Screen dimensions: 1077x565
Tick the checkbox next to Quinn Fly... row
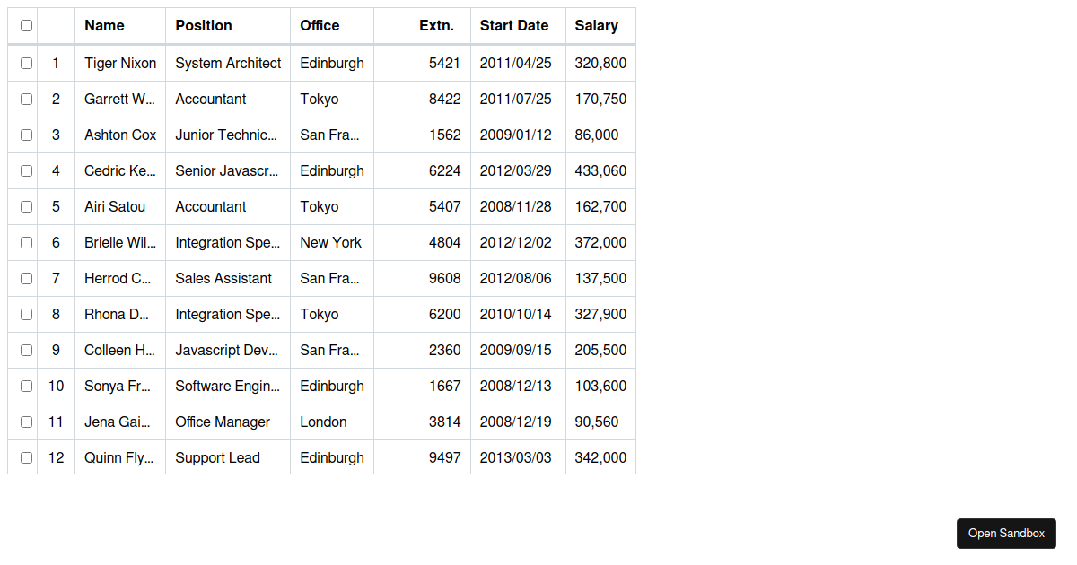26,457
